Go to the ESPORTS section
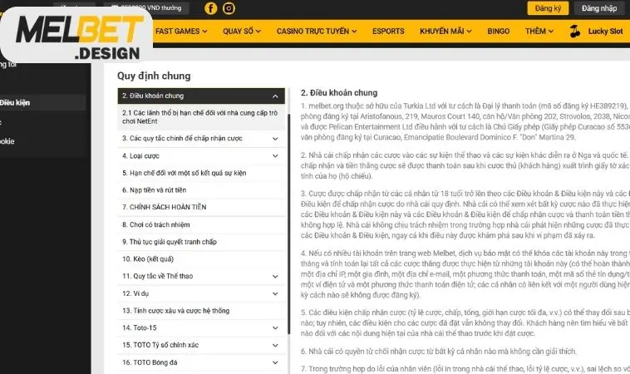 (388, 32)
